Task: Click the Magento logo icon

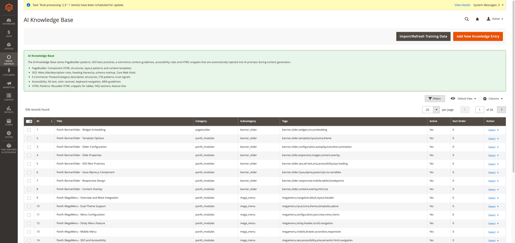Action: [x=9, y=7]
